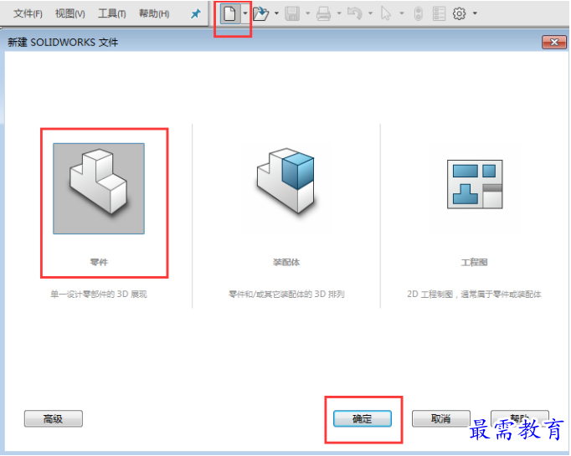This screenshot has width=571, height=456.
Task: Close the 新建 SOLIDWORKS 文件 dialog
Action: pos(554,42)
